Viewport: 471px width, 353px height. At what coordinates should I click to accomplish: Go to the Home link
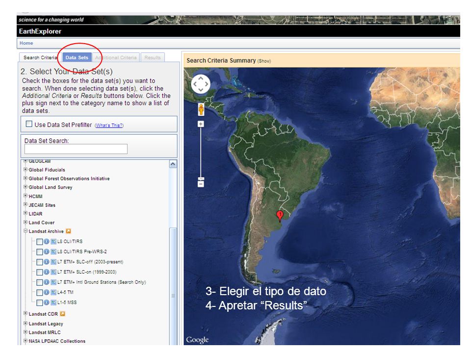pos(26,43)
